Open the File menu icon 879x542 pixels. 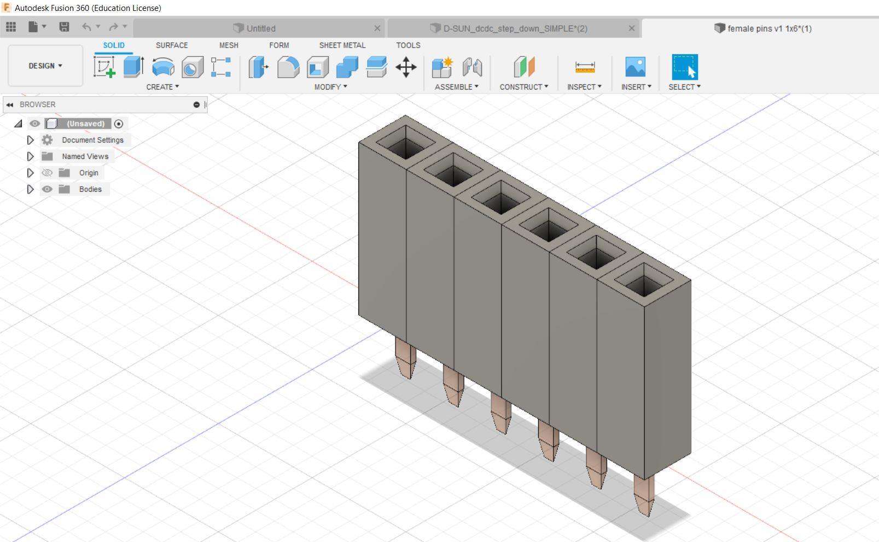coord(34,27)
